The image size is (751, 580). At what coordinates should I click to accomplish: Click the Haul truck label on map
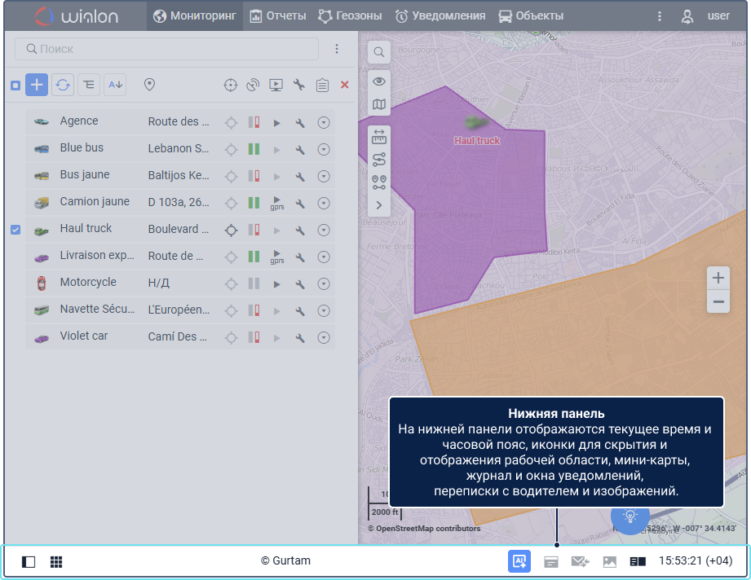pyautogui.click(x=477, y=141)
